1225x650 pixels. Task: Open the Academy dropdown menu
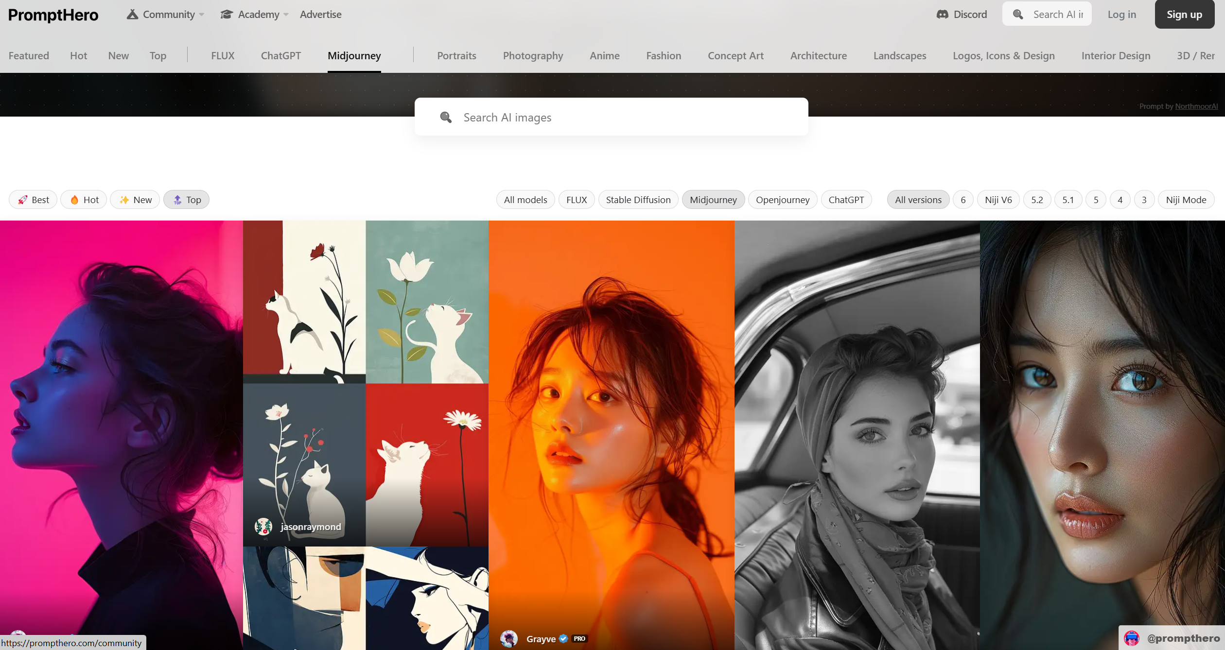click(x=255, y=15)
